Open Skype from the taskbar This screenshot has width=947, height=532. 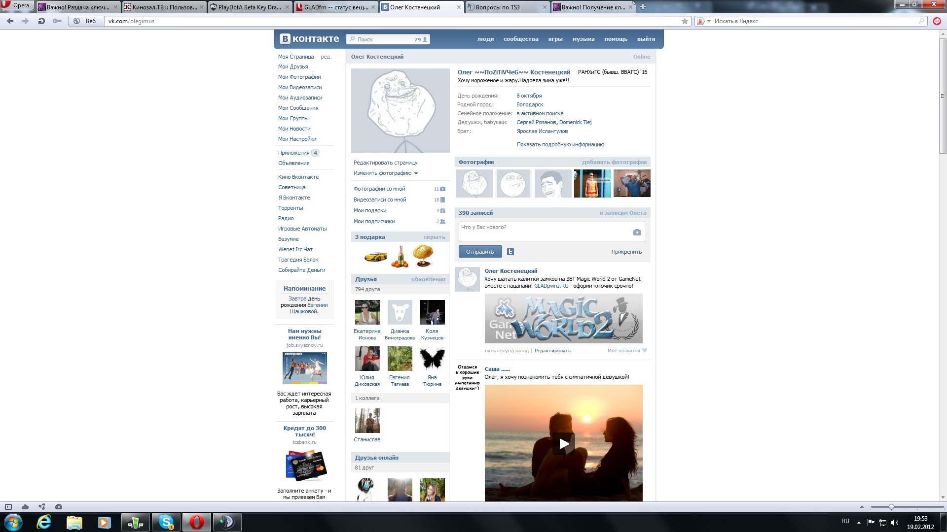[166, 522]
